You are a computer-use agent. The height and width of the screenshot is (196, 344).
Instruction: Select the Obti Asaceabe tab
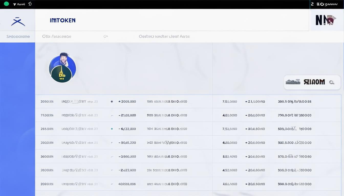point(57,36)
